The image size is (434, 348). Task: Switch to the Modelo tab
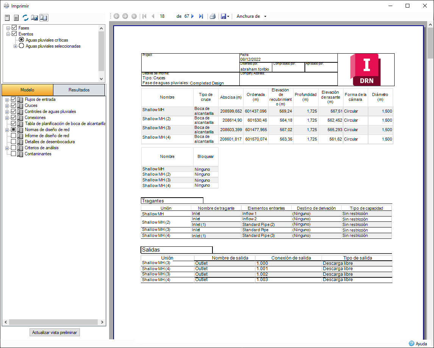click(27, 90)
